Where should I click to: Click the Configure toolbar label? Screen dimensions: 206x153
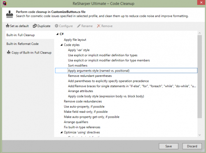[x=66, y=26]
